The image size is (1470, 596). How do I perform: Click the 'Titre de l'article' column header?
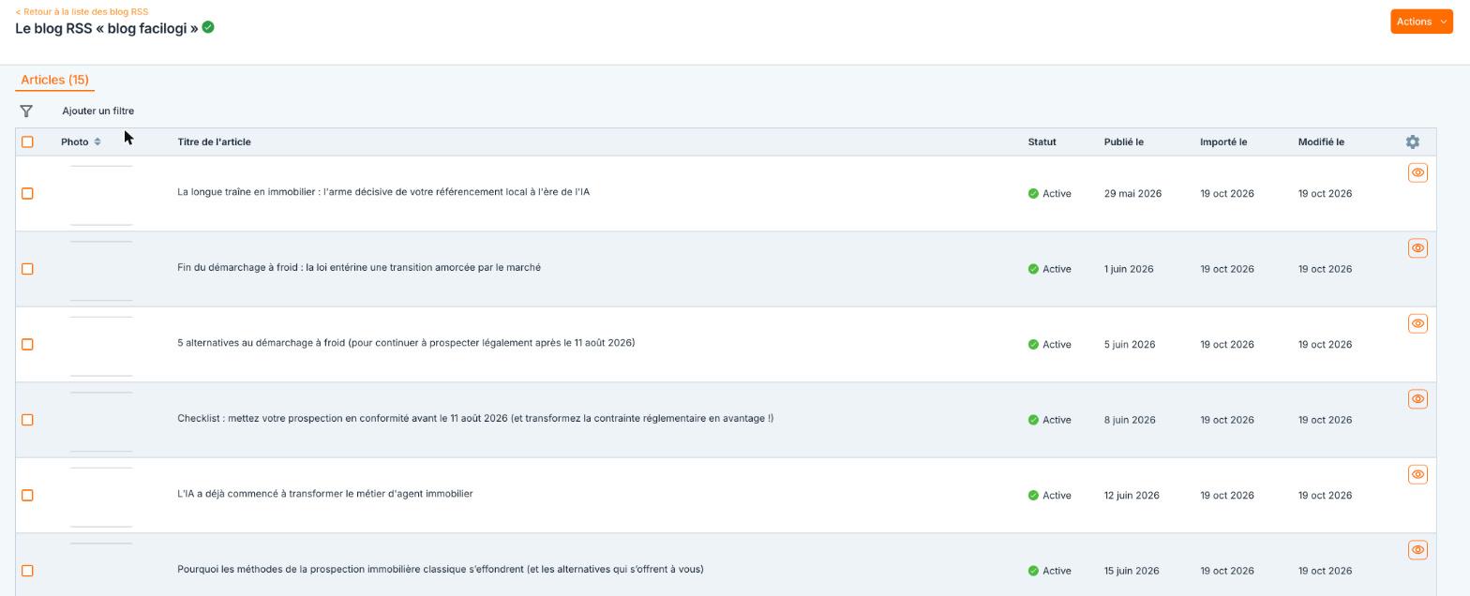tap(214, 142)
